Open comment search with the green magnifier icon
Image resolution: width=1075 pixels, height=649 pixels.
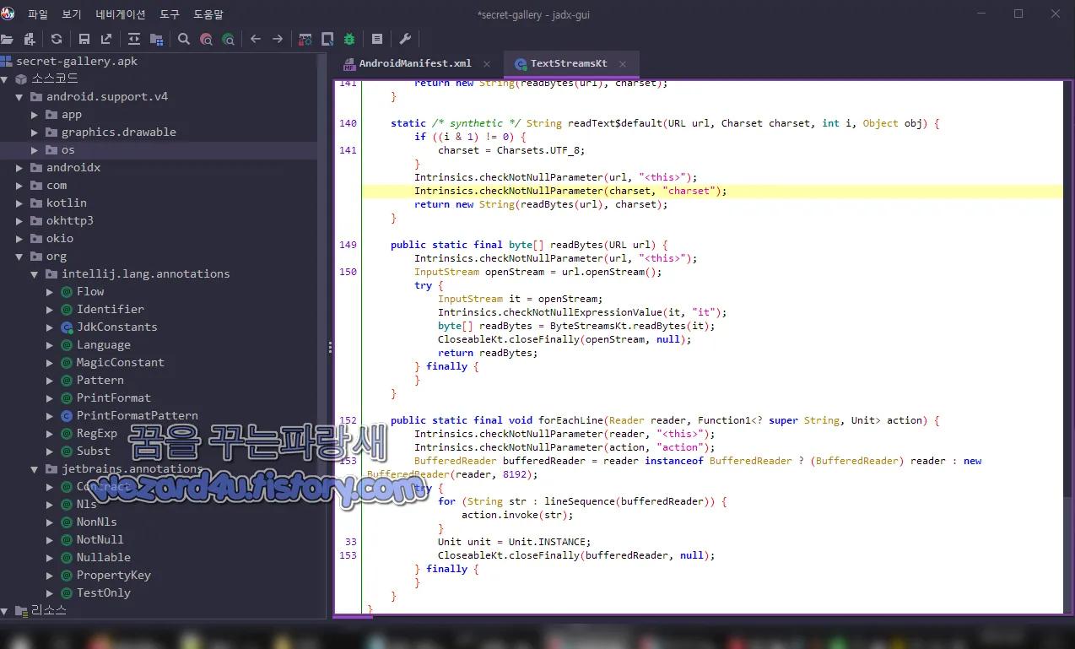tap(228, 39)
